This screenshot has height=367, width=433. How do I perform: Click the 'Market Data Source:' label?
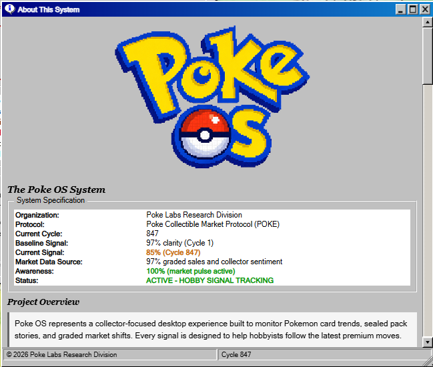click(49, 262)
